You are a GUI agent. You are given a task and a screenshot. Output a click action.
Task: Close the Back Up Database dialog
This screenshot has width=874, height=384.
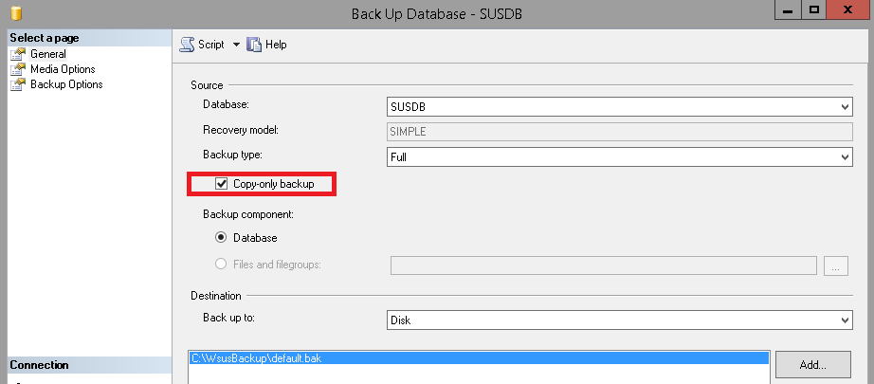(848, 10)
